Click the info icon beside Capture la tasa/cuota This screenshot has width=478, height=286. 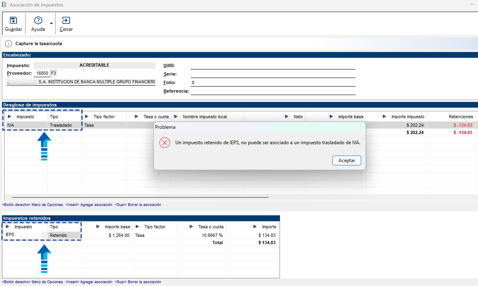(9, 43)
